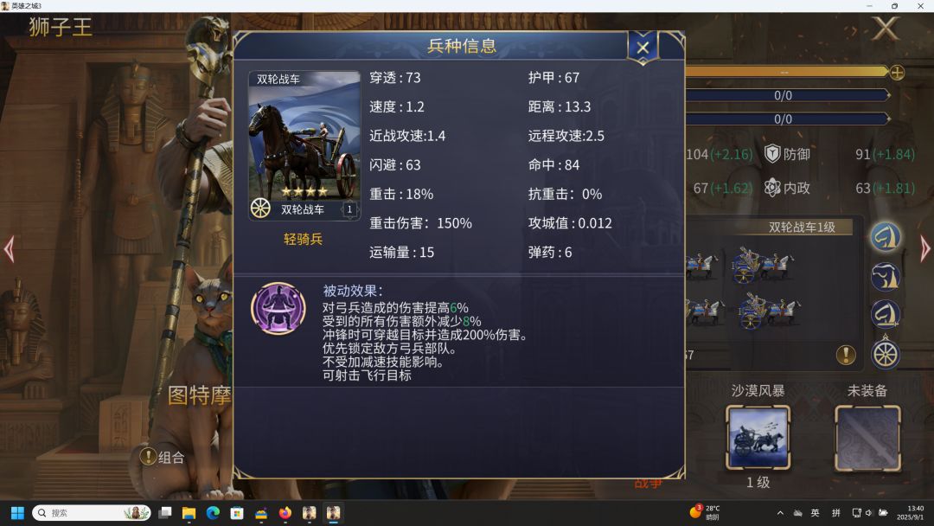The image size is (934, 526).
Task: Go to next hero with right arrow
Action: click(x=925, y=249)
